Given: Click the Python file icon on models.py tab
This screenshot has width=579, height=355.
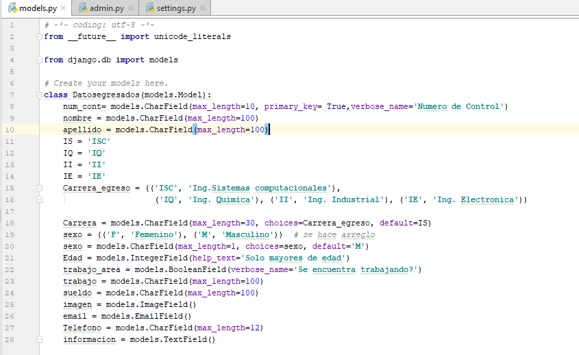Looking at the screenshot, I should [x=13, y=8].
